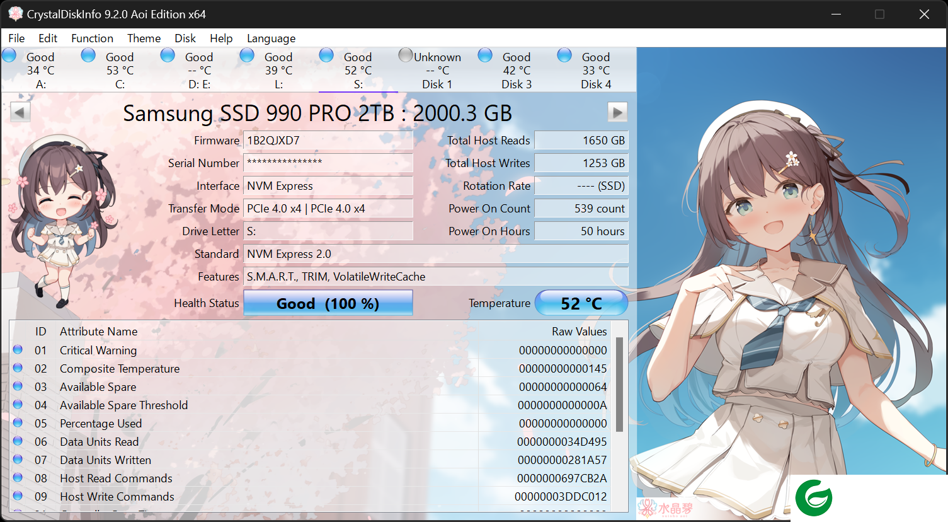Viewport: 948px width, 522px height.
Task: Click the Composite Temperature status orb
Action: pyautogui.click(x=18, y=368)
